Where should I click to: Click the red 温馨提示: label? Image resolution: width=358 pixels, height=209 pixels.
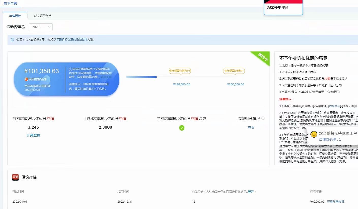286,99
